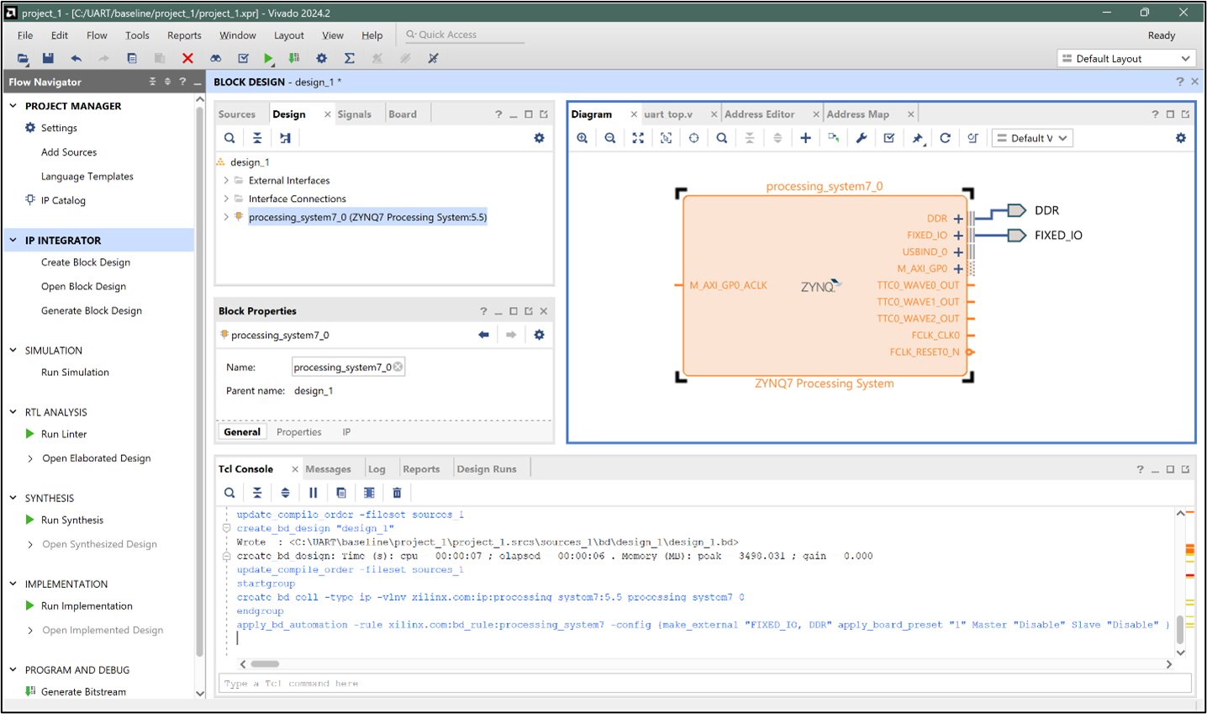Switch to the Sources tab
The height and width of the screenshot is (714, 1207).
(237, 114)
